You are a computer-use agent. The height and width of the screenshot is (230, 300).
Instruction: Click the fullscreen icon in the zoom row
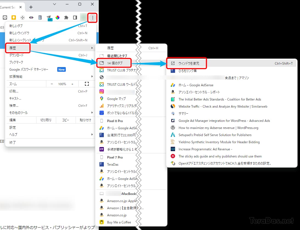coord(87,84)
